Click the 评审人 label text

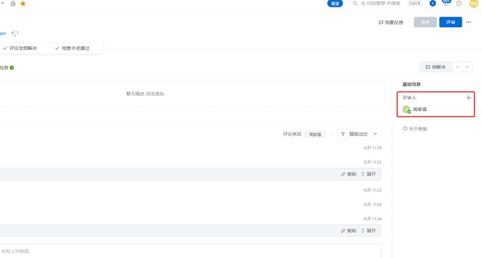409,98
